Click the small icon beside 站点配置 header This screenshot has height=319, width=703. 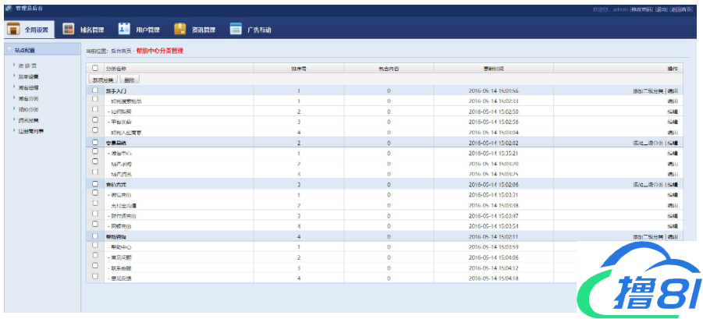click(x=9, y=49)
